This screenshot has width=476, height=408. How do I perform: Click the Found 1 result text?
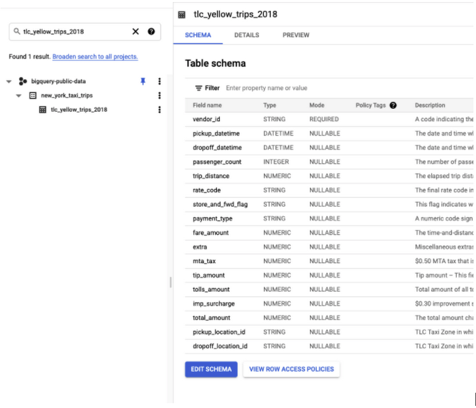coord(29,56)
